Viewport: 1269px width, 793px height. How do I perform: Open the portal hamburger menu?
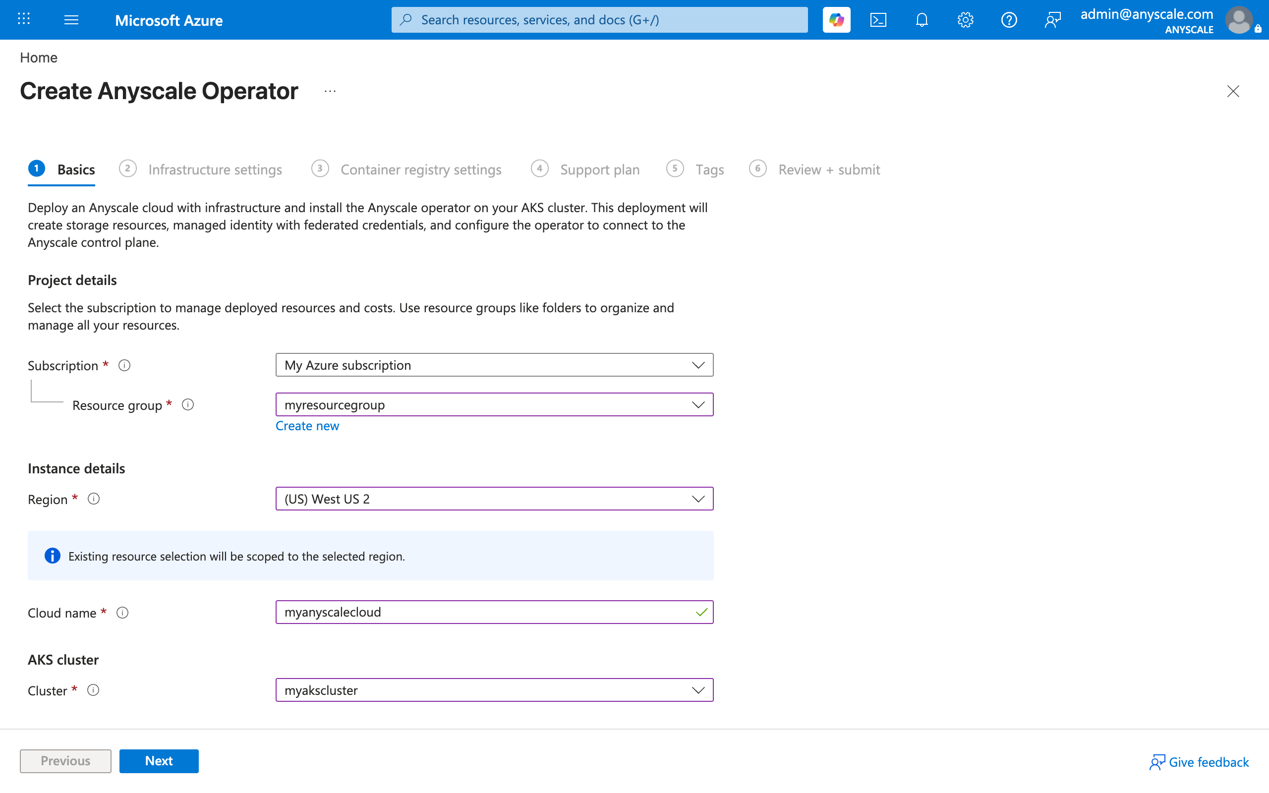click(71, 20)
